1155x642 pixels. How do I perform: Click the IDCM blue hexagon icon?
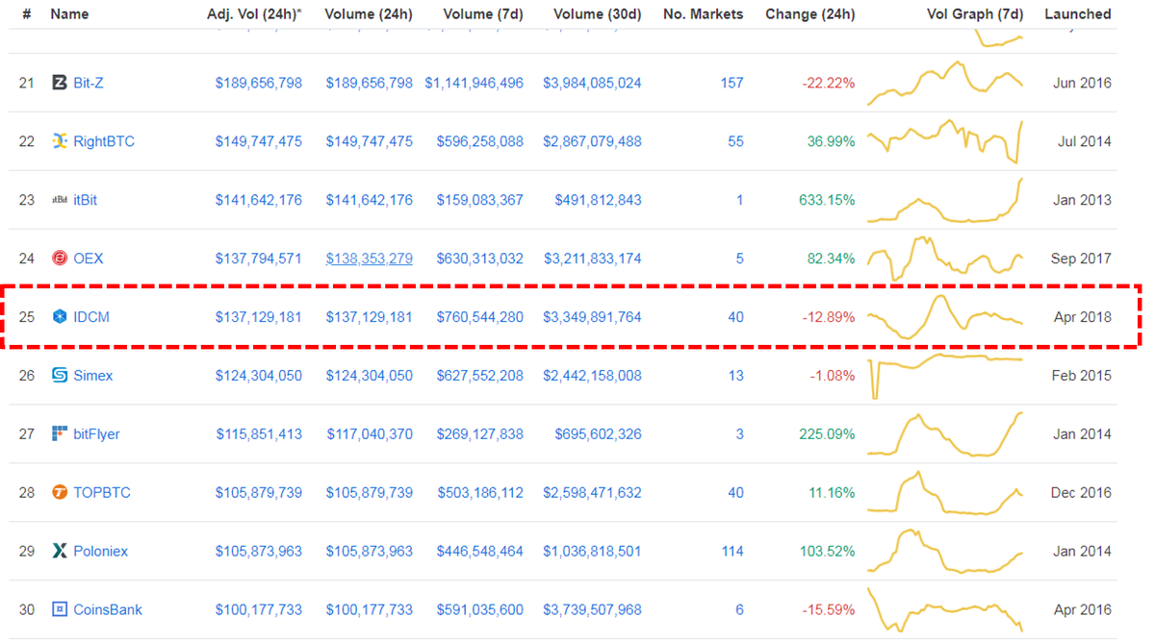coord(60,317)
